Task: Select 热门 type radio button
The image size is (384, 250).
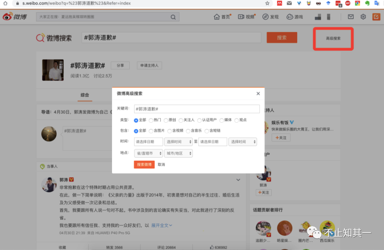Action: click(151, 120)
